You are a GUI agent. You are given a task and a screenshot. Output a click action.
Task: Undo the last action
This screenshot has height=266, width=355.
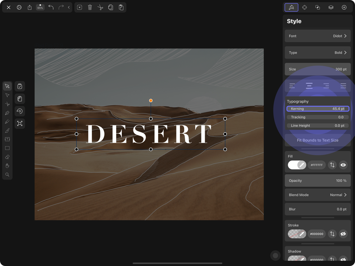(x=51, y=7)
